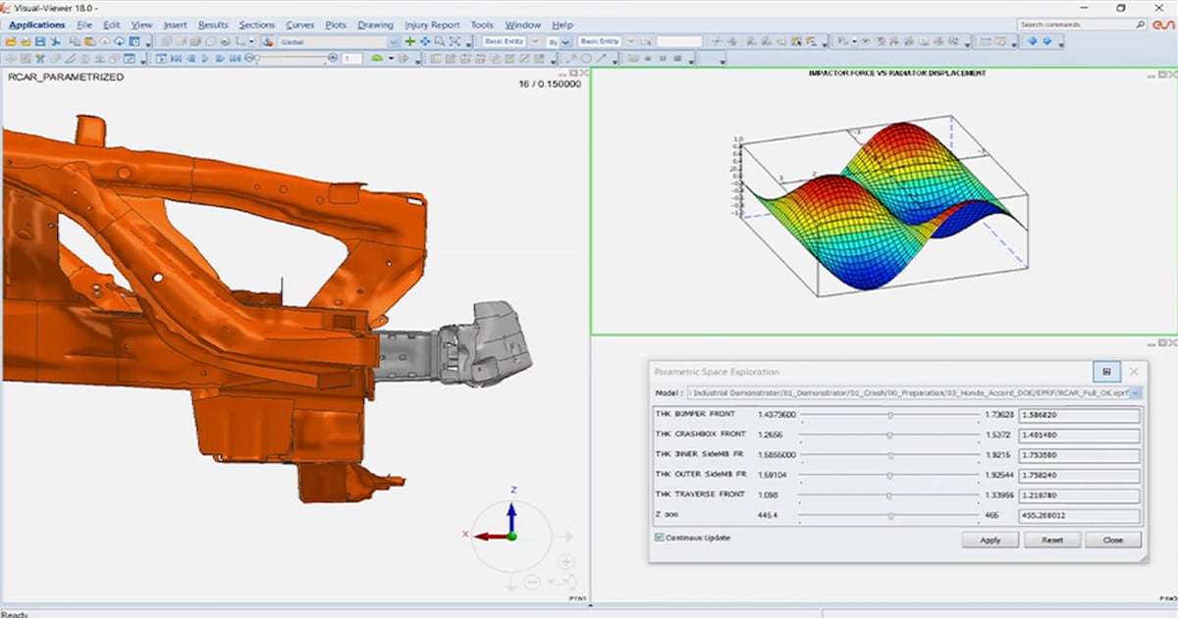The width and height of the screenshot is (1178, 618).
Task: Click the green plus icon beside the Global dropdown
Action: pos(409,42)
